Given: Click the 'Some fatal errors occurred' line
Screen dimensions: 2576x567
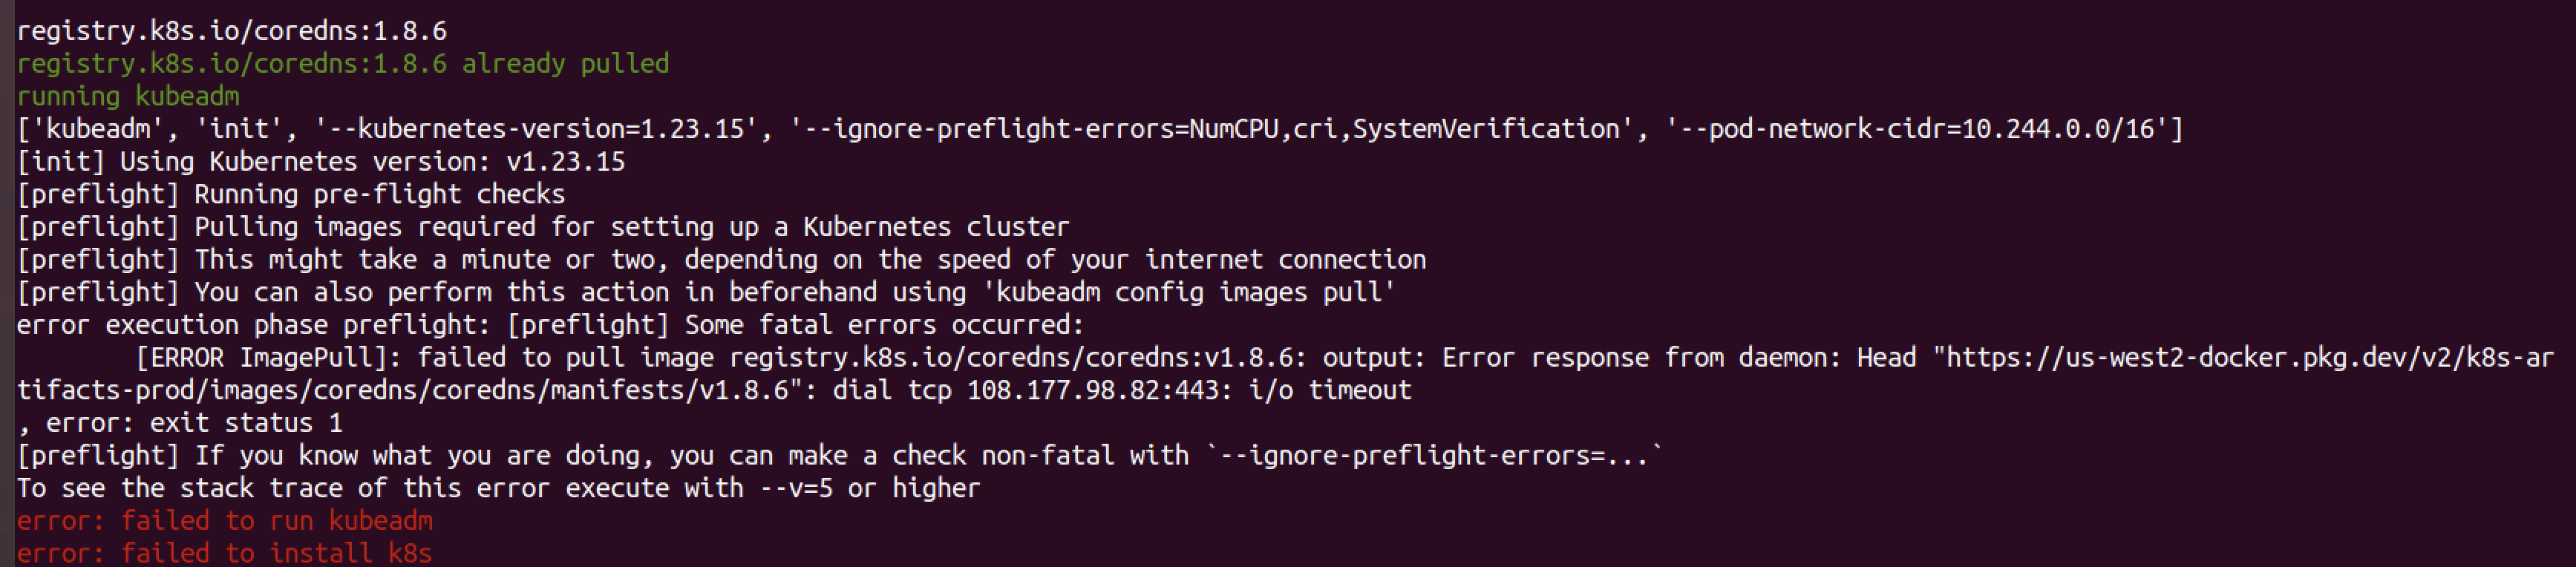Looking at the screenshot, I should (x=884, y=325).
